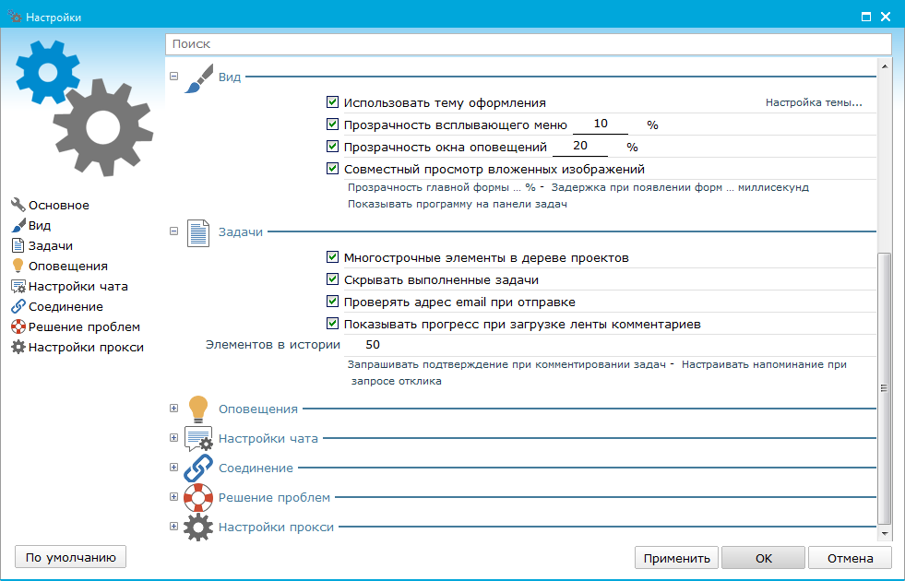This screenshot has width=905, height=581.
Task: Click the Применить button
Action: coord(676,558)
